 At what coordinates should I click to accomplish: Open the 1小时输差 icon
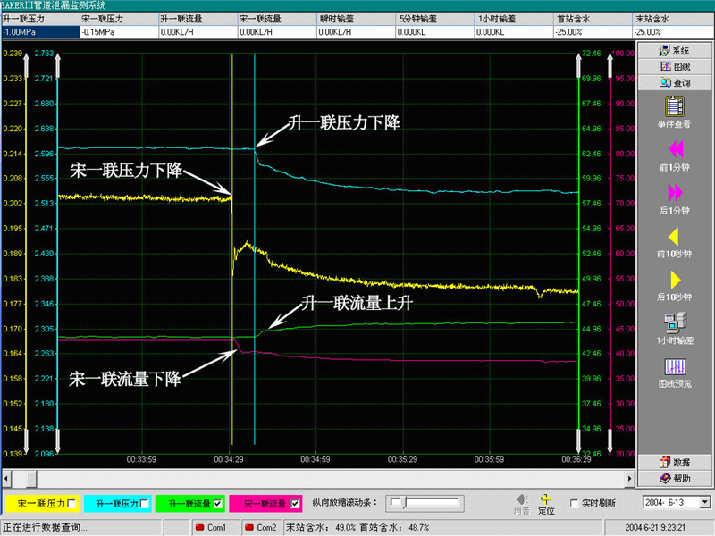click(675, 323)
